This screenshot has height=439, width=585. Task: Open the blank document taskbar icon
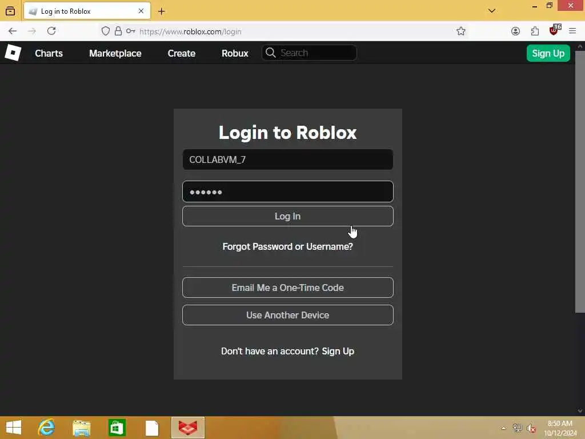tap(152, 428)
